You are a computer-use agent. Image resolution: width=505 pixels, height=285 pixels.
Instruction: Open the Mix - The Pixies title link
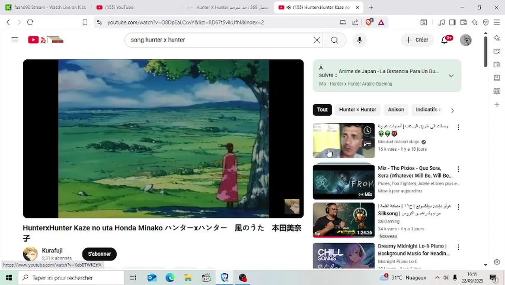(415, 172)
